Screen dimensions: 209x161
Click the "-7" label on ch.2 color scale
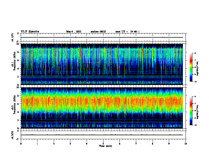[x=195, y=104]
